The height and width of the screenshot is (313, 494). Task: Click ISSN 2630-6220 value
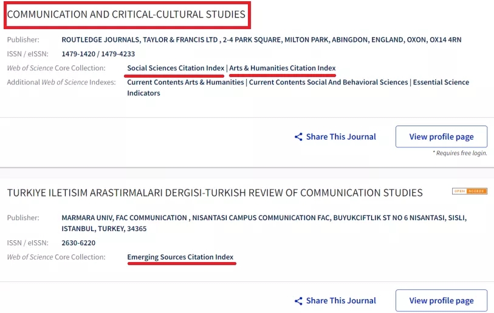pos(78,243)
